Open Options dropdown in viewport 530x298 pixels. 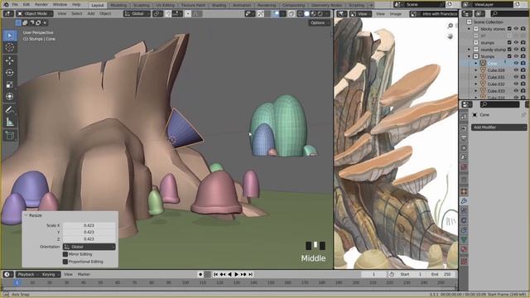(320, 22)
